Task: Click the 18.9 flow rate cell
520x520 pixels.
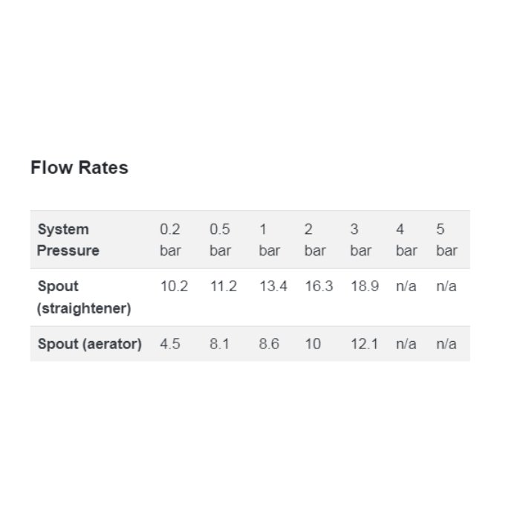Action: (365, 286)
